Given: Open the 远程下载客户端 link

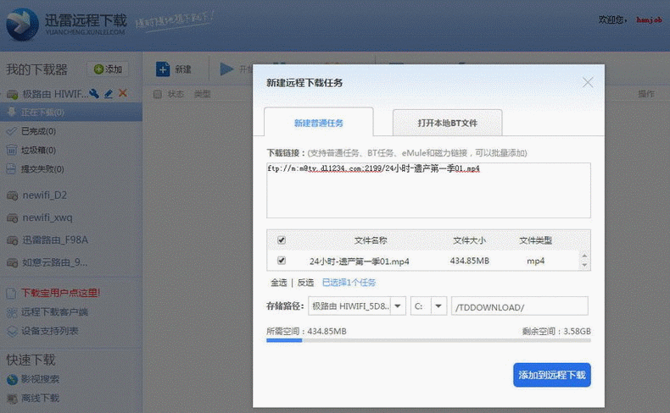Looking at the screenshot, I should [x=54, y=312].
